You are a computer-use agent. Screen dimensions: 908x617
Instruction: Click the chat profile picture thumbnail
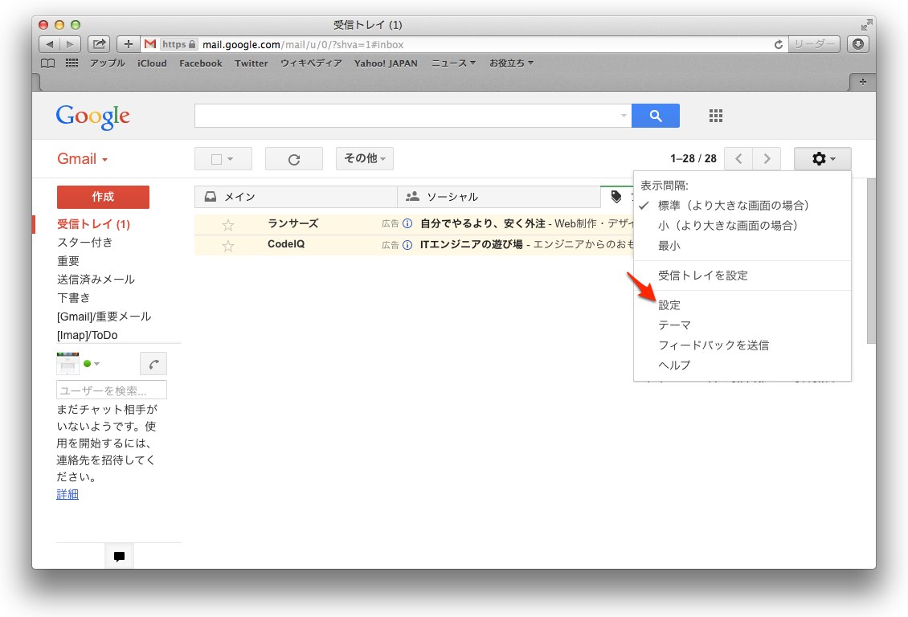[67, 363]
